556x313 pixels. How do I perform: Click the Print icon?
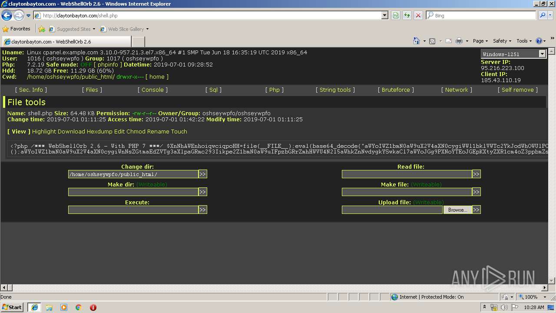click(459, 41)
